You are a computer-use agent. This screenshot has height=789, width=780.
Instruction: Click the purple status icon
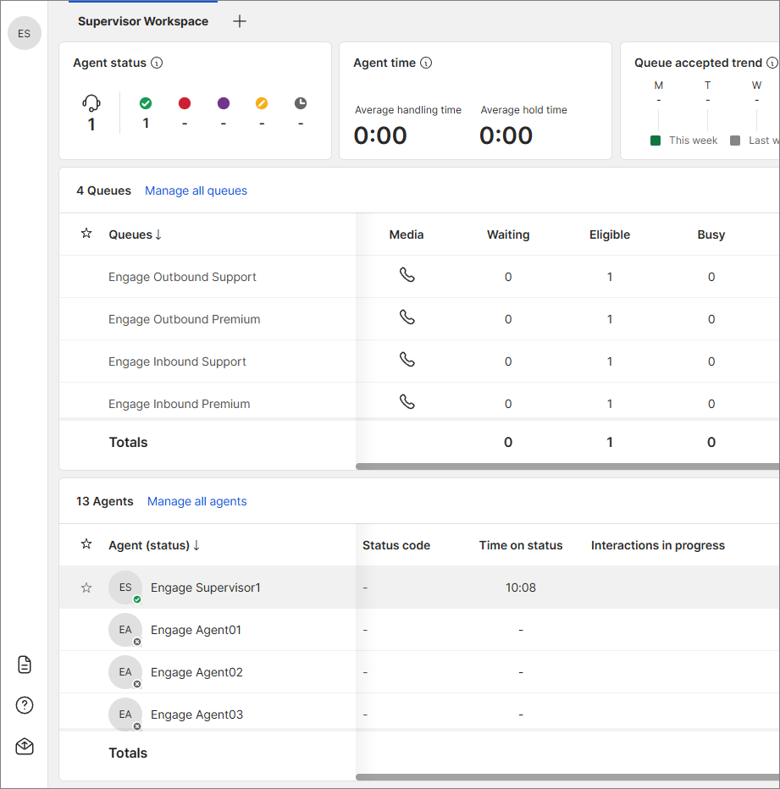(x=224, y=103)
